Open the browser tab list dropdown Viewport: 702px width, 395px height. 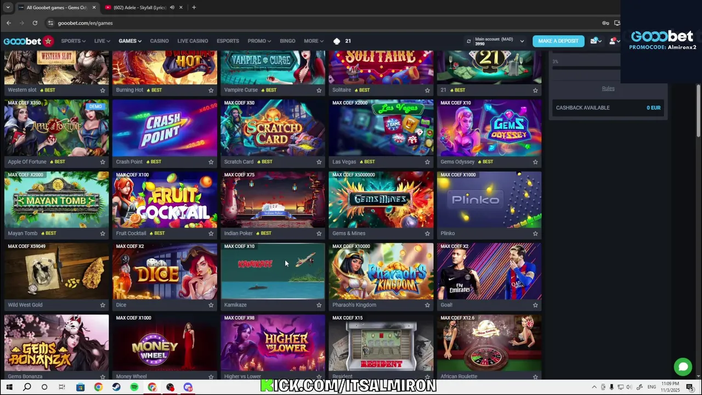coord(8,8)
